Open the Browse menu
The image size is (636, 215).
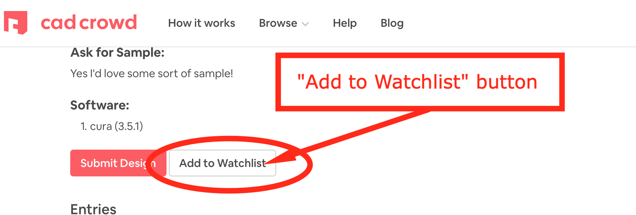point(278,23)
